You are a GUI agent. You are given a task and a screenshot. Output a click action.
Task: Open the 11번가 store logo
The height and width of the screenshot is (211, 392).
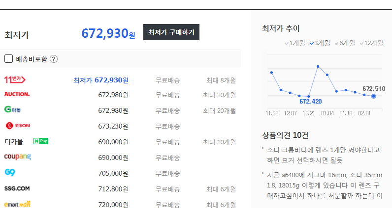pyautogui.click(x=15, y=79)
